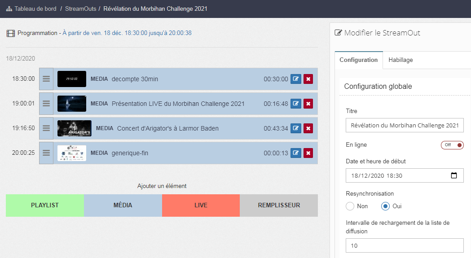
Task: Click the 18/12/2020 date heading
Action: pos(20,58)
